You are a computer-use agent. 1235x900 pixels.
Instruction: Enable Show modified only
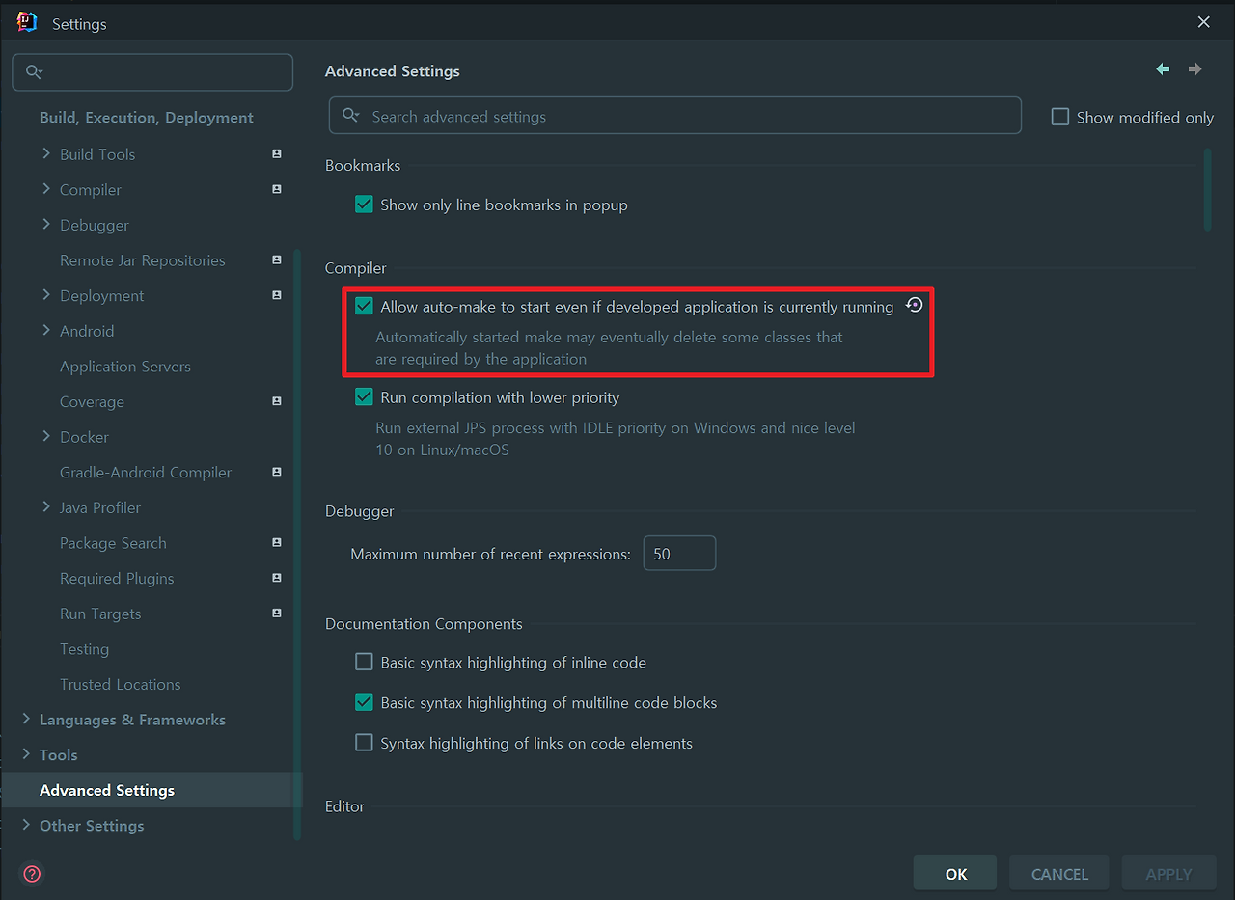1059,116
